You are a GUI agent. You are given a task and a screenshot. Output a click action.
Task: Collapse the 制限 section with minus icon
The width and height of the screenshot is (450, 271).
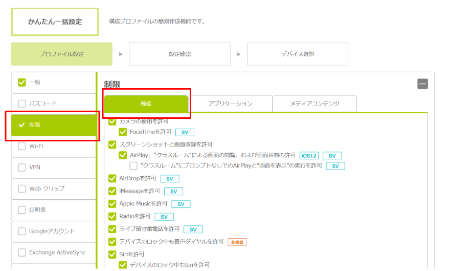point(422,84)
